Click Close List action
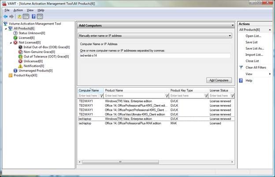The height and width of the screenshot is (177, 275). tap(252, 61)
